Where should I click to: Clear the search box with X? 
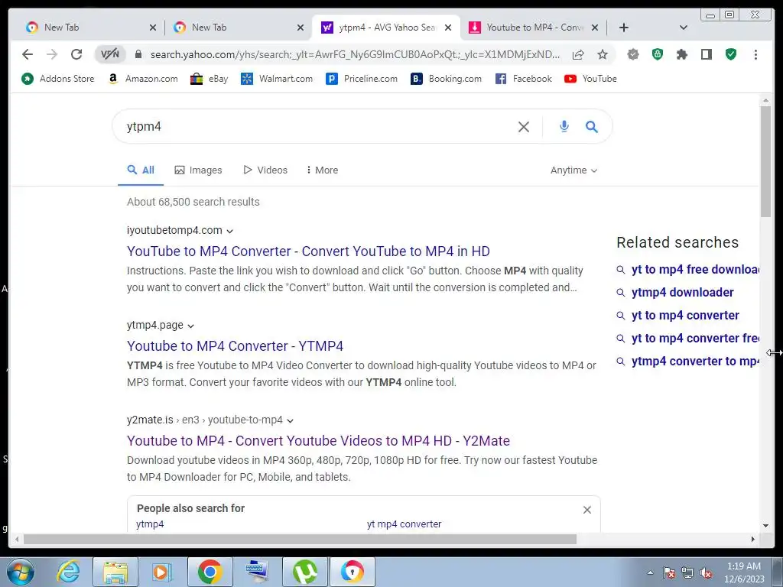[523, 127]
